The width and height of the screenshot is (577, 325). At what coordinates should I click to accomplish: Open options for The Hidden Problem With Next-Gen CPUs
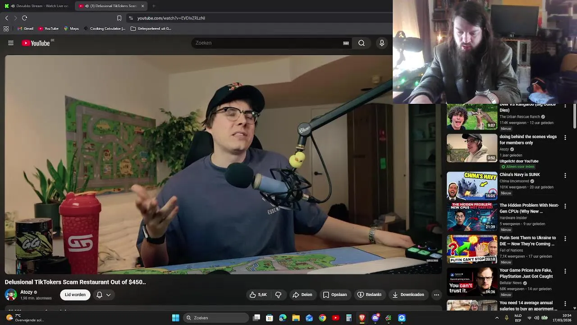point(565,206)
